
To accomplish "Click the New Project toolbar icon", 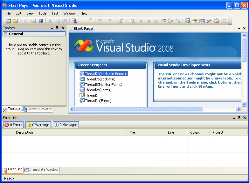I will tap(8, 21).
